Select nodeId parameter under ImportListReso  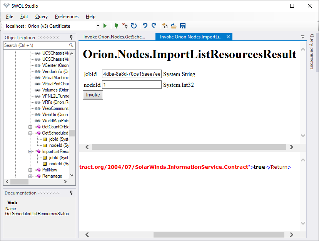click(x=59, y=164)
